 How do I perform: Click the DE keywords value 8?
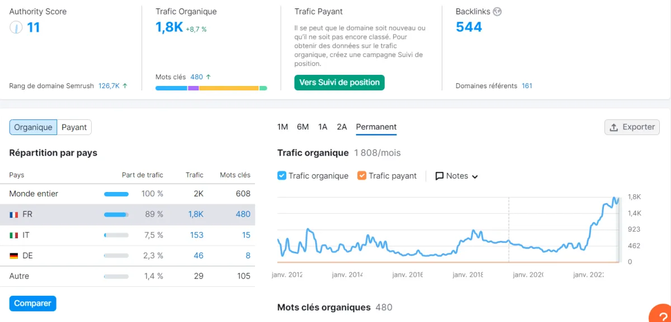click(x=248, y=256)
